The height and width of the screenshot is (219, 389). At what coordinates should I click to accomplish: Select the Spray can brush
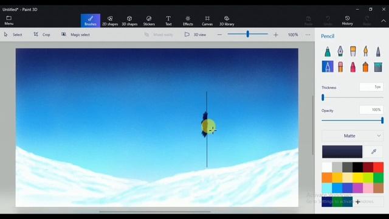[365, 66]
